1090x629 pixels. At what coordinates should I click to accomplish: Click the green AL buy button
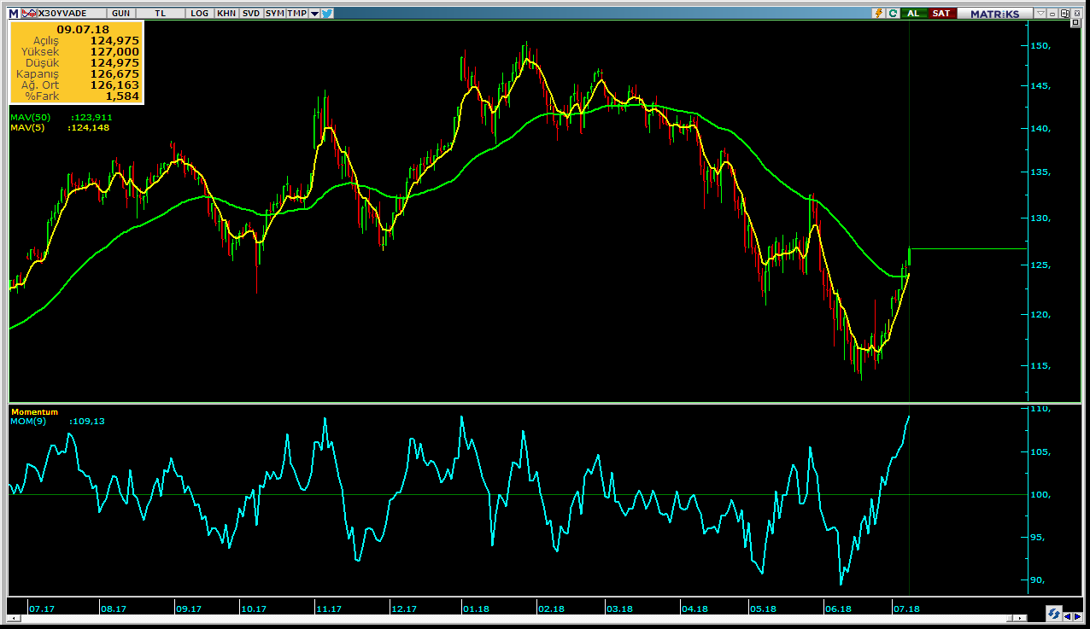click(914, 14)
